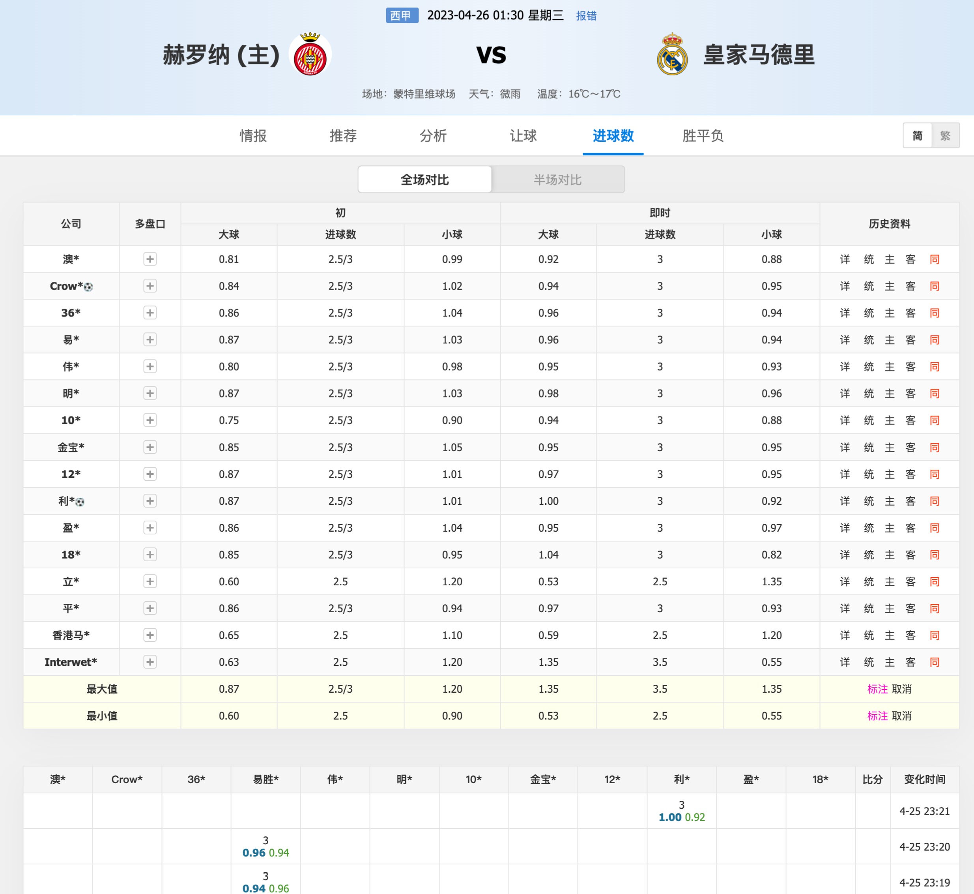Expand multi-handicap plus for Crow* row

pos(150,286)
